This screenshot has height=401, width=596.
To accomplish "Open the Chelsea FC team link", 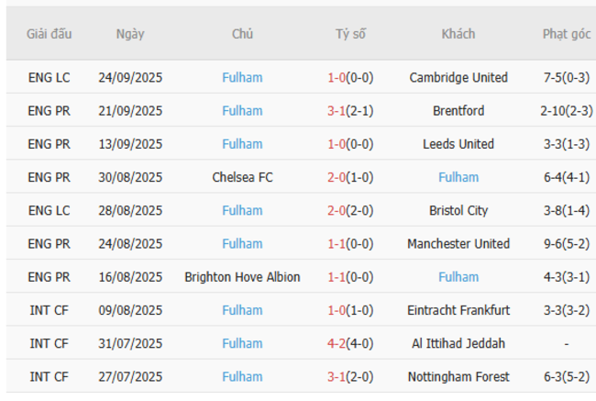I will click(242, 177).
